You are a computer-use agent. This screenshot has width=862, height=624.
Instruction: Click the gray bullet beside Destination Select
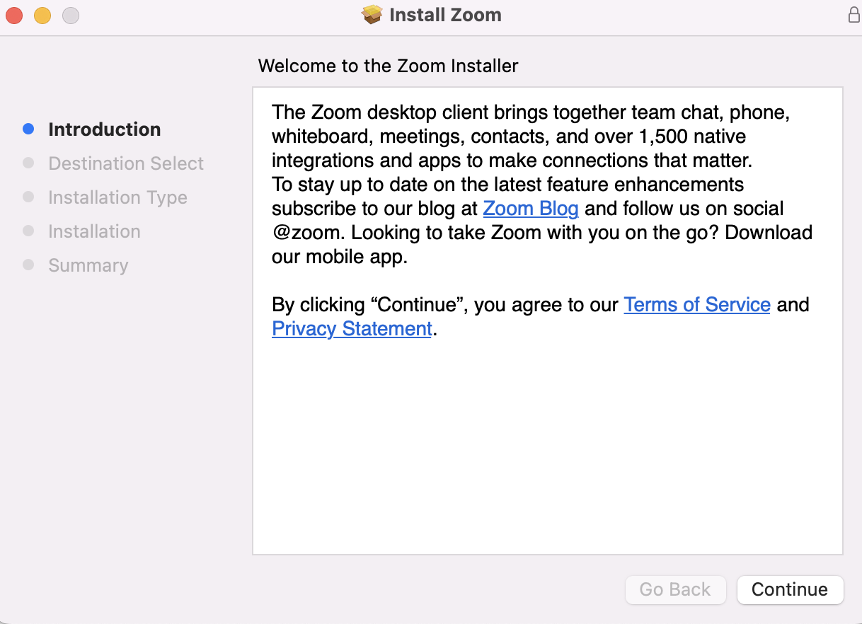click(x=28, y=163)
